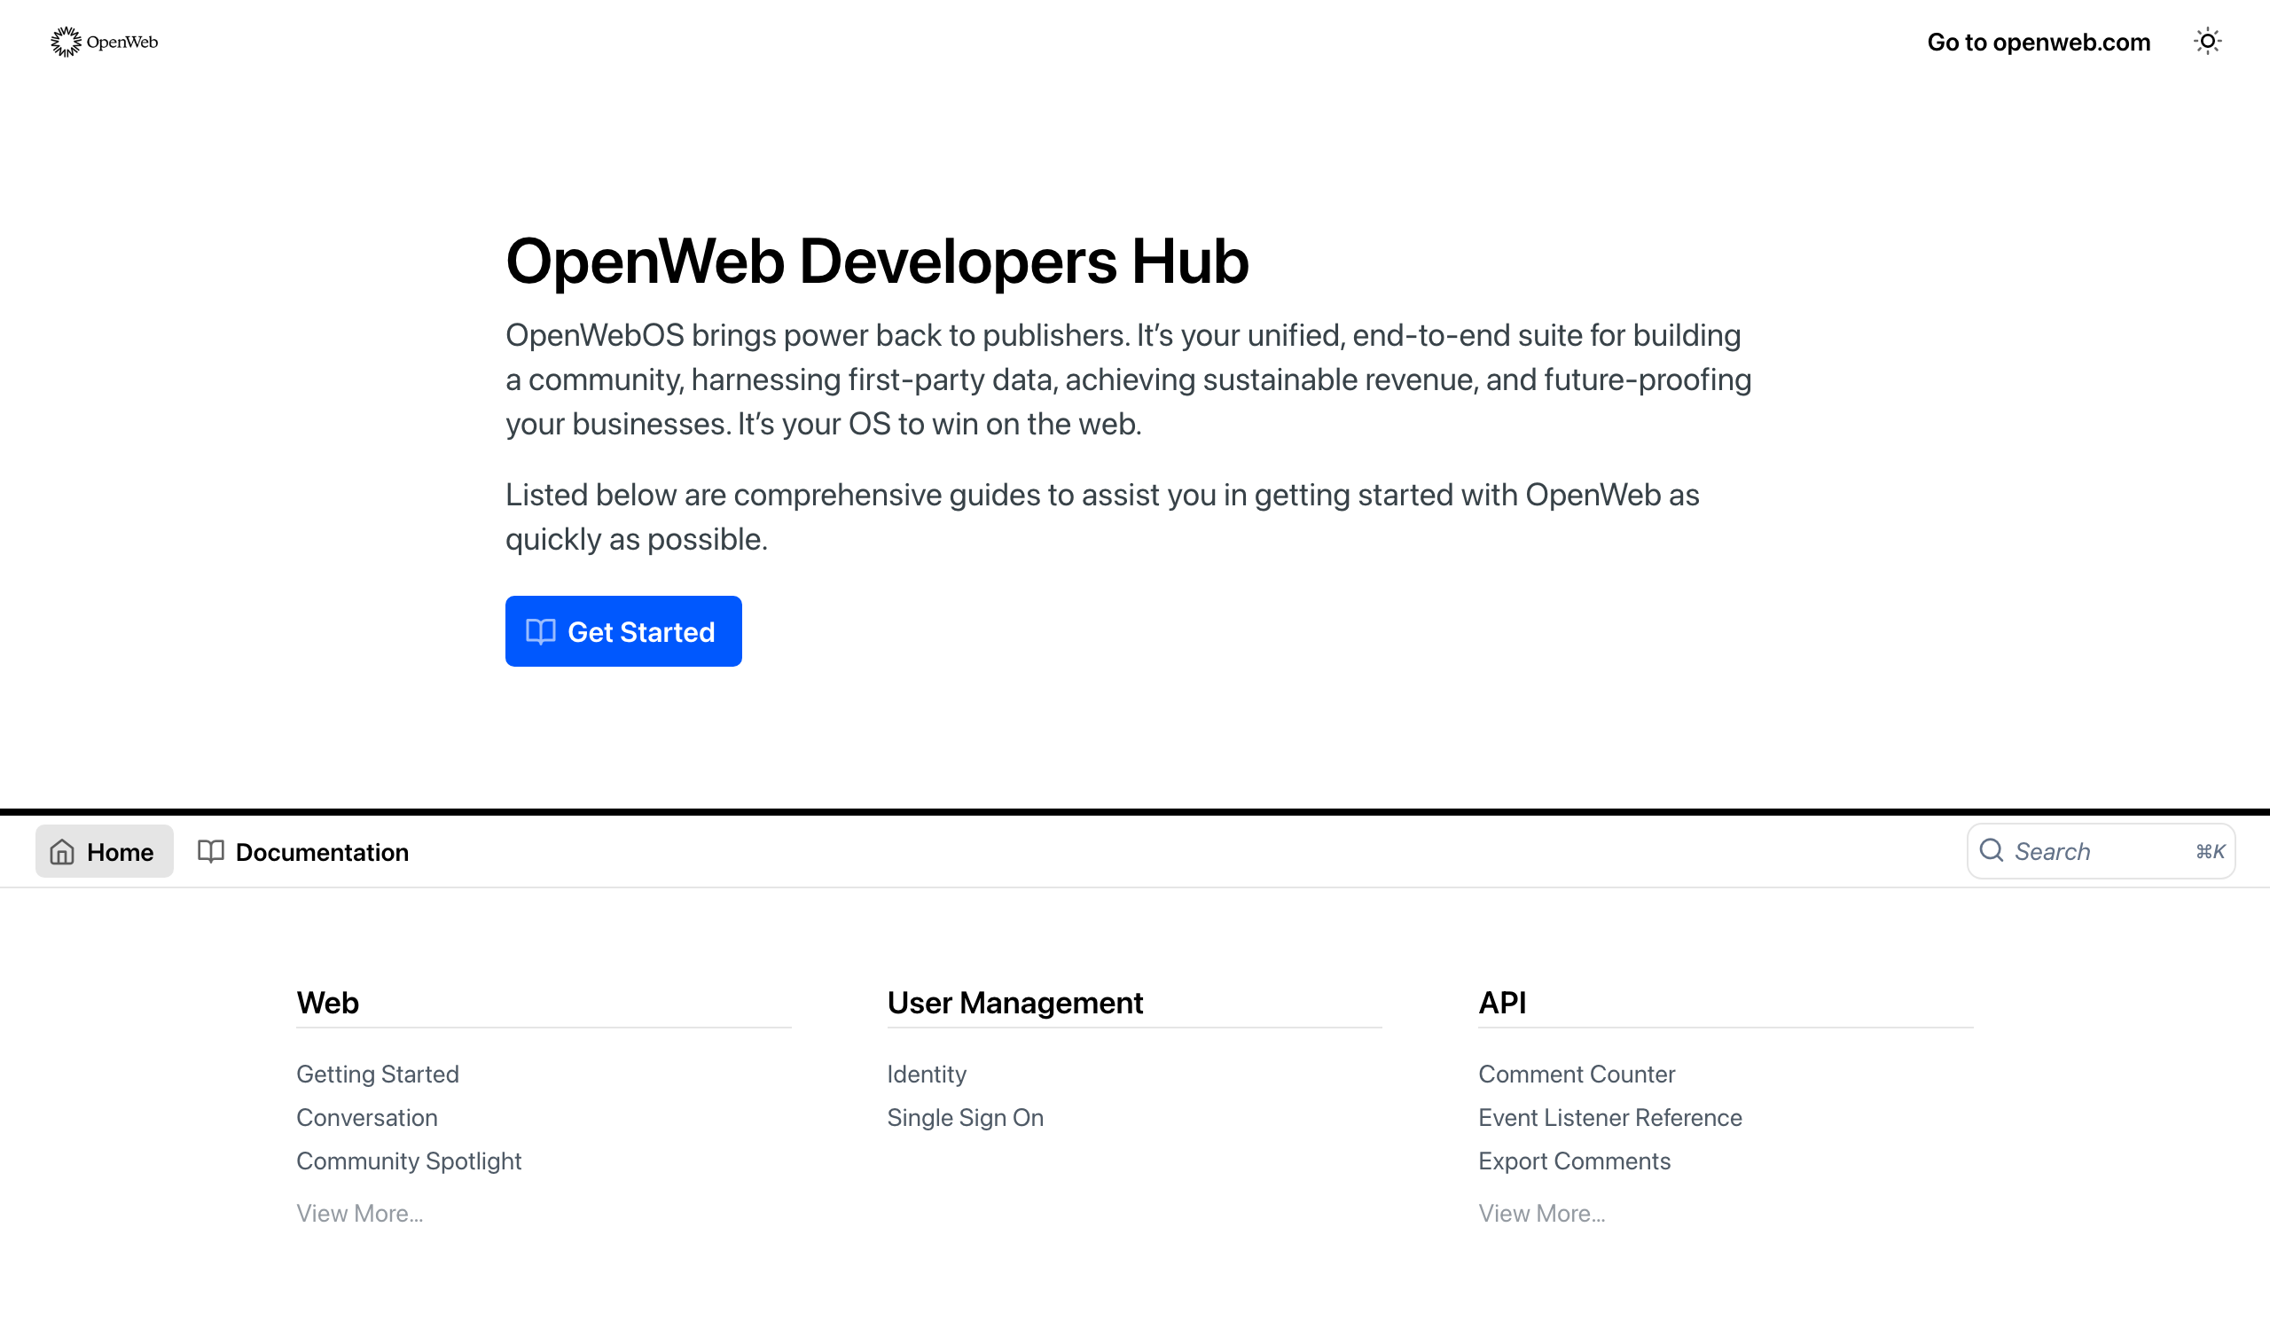
Task: Expand View More under Web
Action: pyautogui.click(x=360, y=1213)
